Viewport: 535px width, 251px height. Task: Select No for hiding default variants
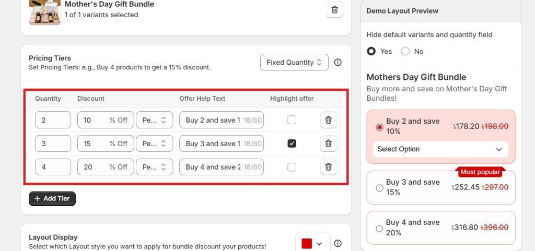(405, 52)
